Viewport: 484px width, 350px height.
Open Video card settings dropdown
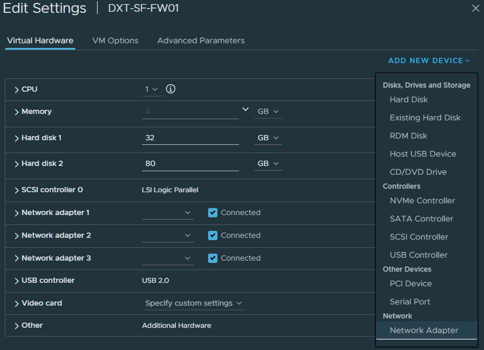pyautogui.click(x=194, y=303)
